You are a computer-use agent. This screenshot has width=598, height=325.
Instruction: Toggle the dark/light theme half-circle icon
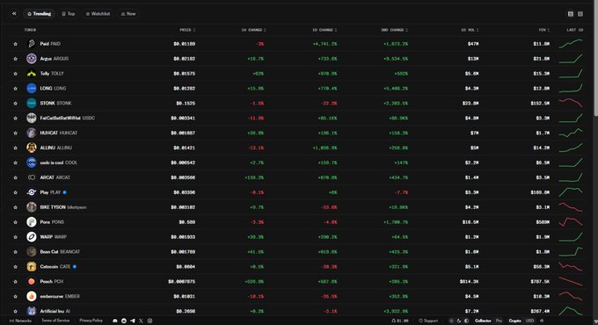466,321
